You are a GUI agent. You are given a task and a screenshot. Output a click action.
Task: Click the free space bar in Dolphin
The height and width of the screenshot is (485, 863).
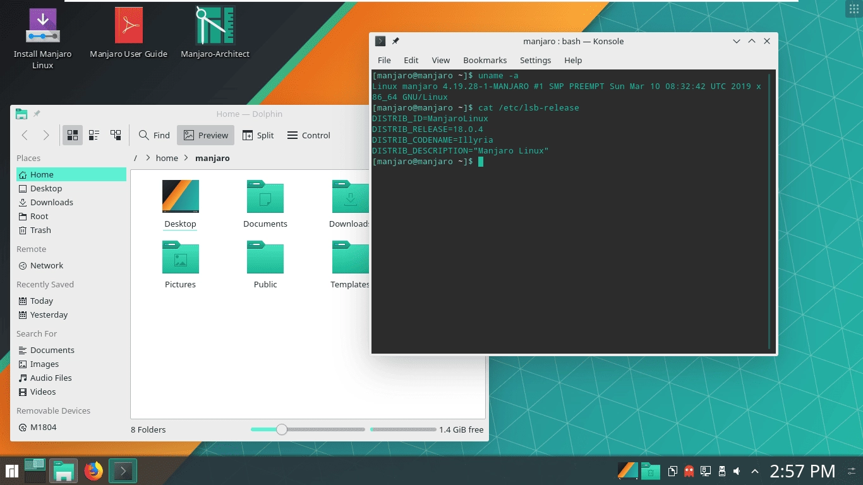tap(403, 429)
